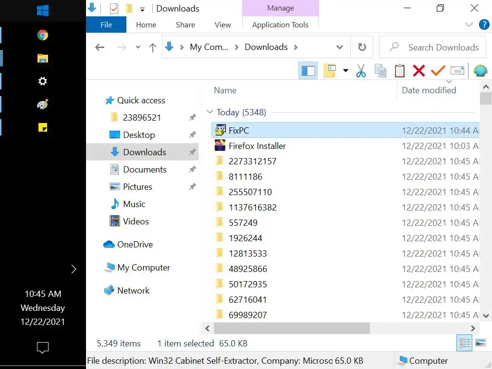492x369 pixels.
Task: Click the shell globe toolbar icon
Action: click(x=480, y=71)
